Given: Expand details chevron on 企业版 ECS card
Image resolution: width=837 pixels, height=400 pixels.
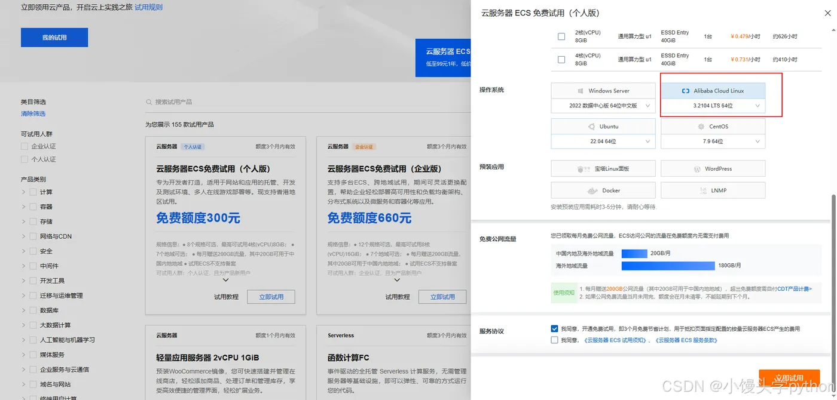Looking at the screenshot, I should click(396, 280).
